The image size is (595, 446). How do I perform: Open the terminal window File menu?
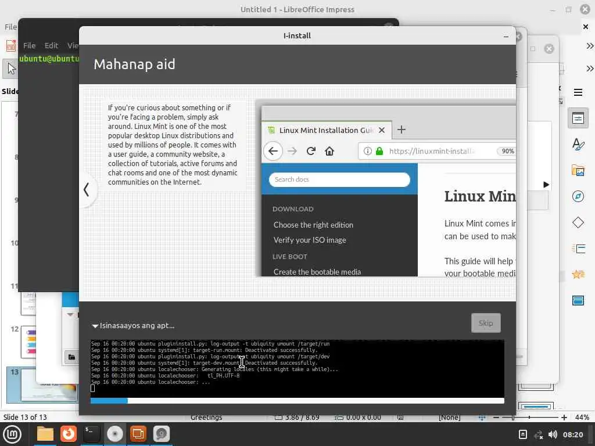[29, 45]
